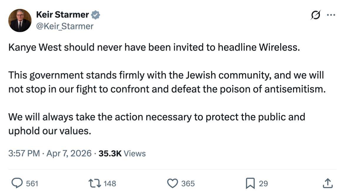Click the 3:57 PM timestamp
This screenshot has height=195, width=345.
24,153
